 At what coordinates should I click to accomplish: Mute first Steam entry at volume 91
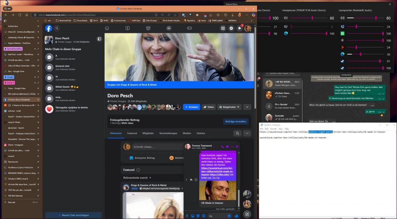point(342,61)
